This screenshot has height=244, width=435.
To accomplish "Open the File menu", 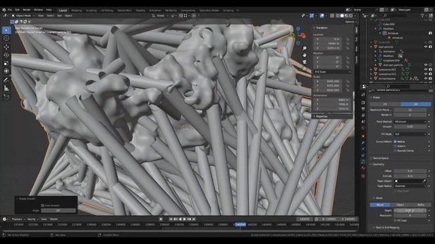I will tap(10, 9).
